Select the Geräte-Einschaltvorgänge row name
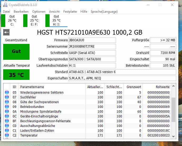 tap(39, 116)
